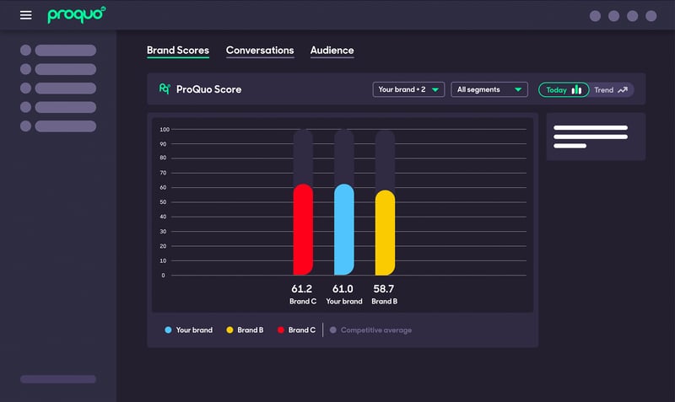The width and height of the screenshot is (675, 402).
Task: Click the ProQuo Score heading
Action: pyautogui.click(x=208, y=89)
